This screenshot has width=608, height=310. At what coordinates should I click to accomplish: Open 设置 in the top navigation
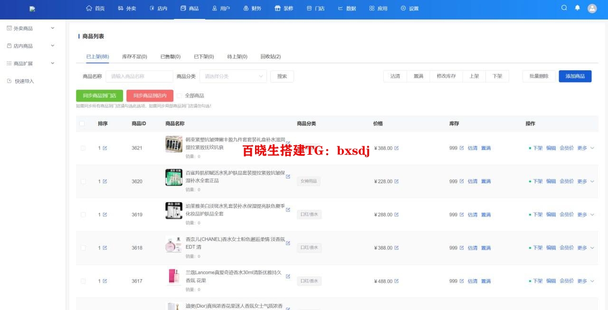pyautogui.click(x=409, y=9)
